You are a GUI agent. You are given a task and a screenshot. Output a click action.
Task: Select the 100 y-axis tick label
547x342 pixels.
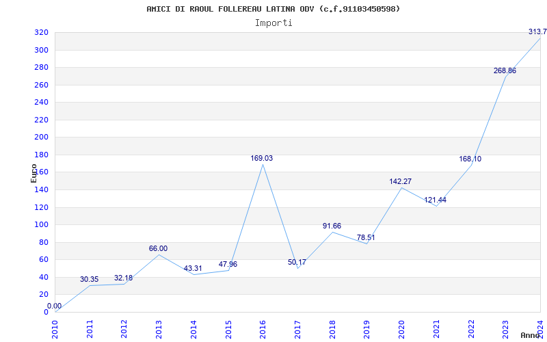point(41,225)
